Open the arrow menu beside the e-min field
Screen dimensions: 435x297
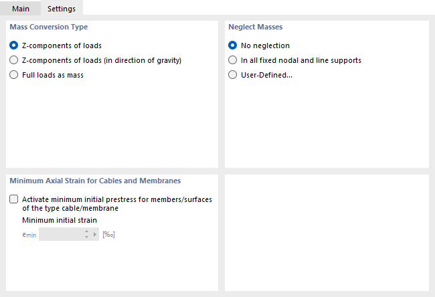tap(95, 234)
